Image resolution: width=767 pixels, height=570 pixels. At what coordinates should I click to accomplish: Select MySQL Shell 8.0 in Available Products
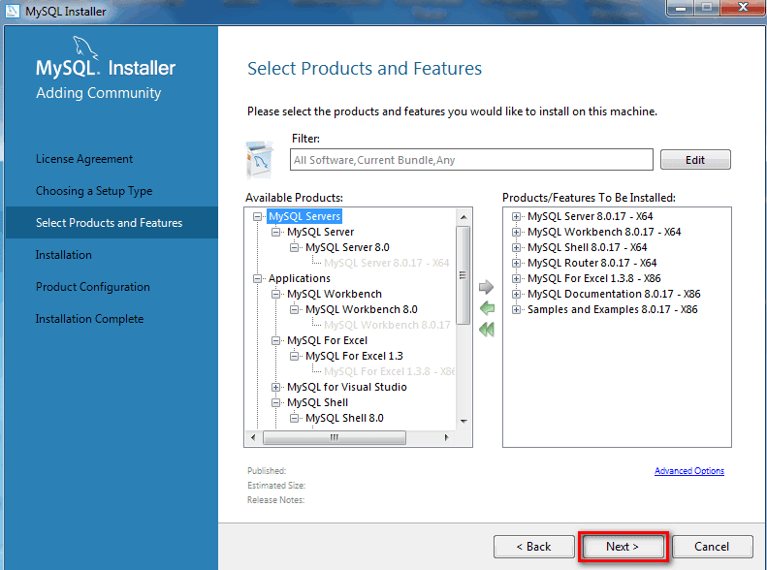[344, 418]
